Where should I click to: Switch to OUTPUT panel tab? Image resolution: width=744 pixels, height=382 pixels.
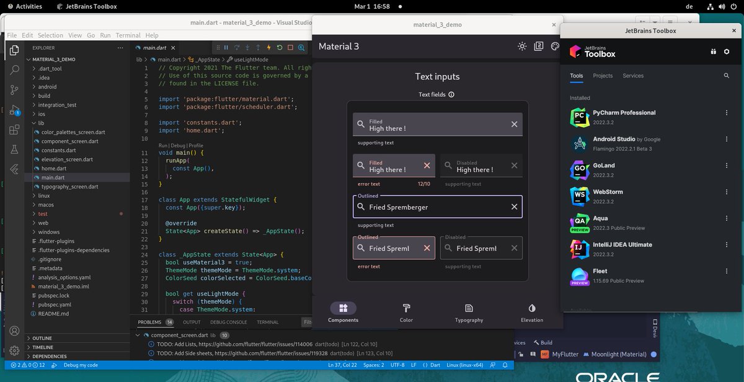[192, 322]
